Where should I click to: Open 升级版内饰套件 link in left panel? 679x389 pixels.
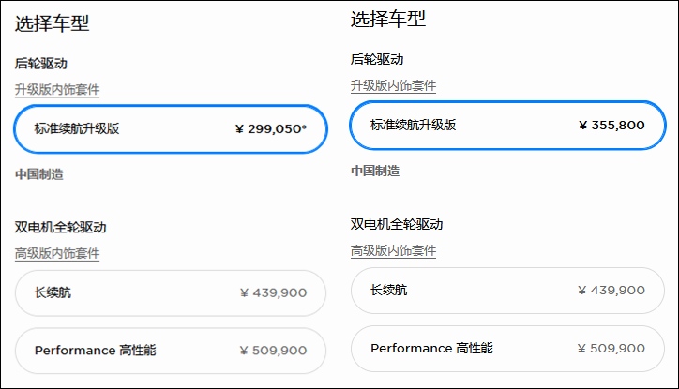tap(57, 90)
